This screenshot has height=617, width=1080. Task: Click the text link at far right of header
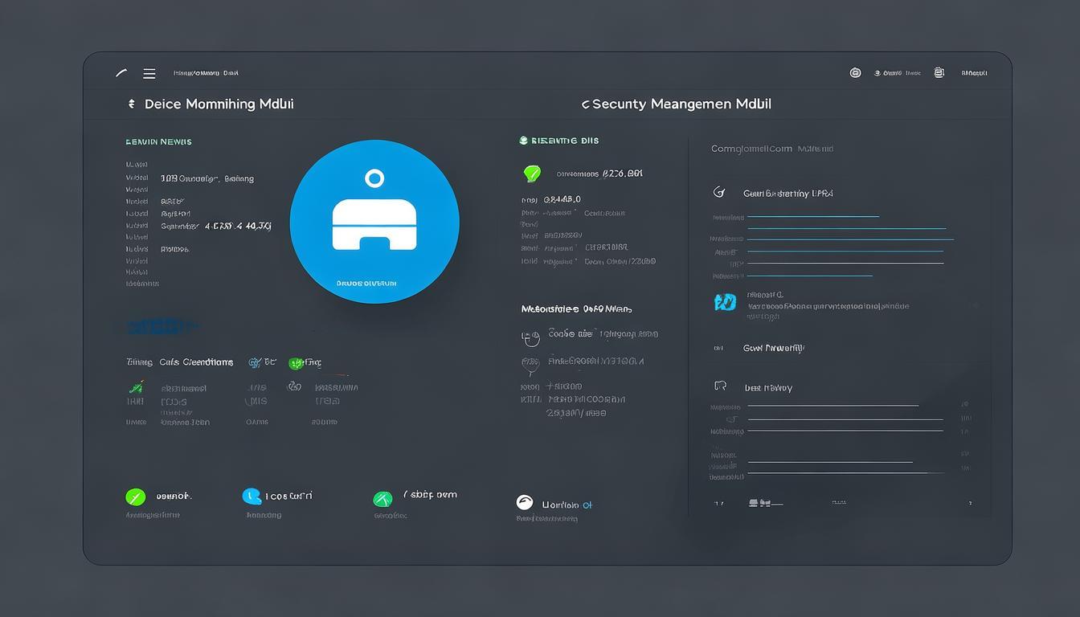(x=974, y=73)
